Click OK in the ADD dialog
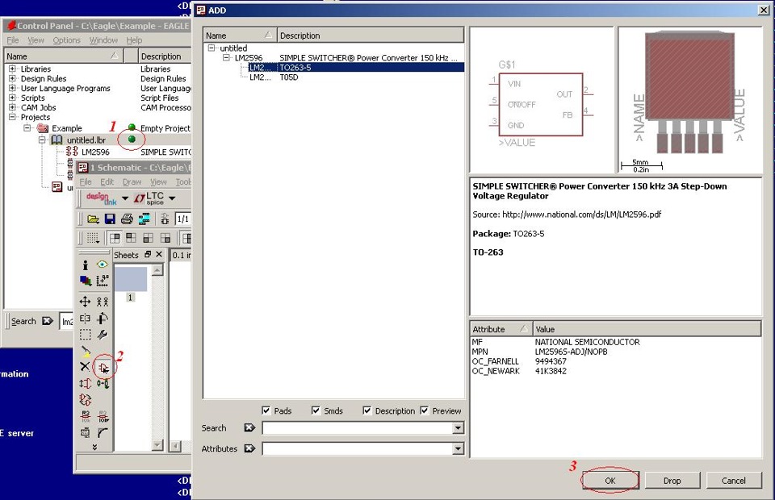775x500 pixels. pyautogui.click(x=610, y=481)
